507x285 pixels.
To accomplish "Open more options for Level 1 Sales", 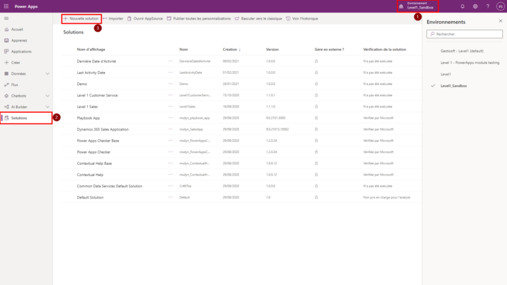I will click(170, 106).
